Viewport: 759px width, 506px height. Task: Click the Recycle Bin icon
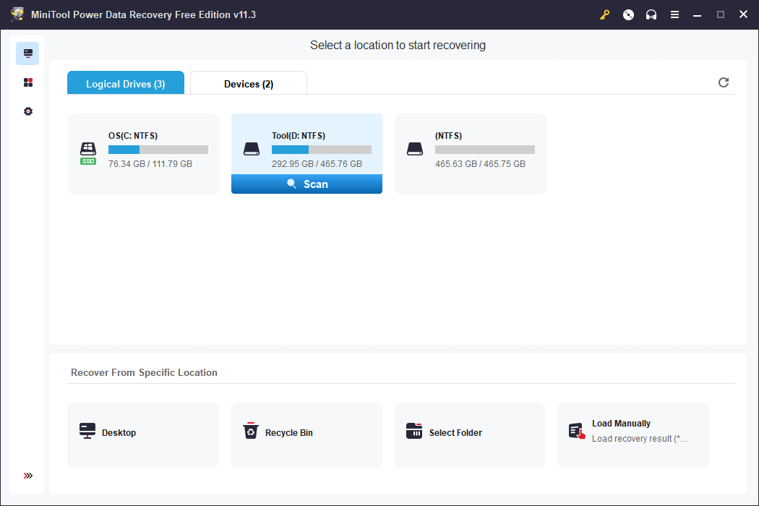pos(251,431)
